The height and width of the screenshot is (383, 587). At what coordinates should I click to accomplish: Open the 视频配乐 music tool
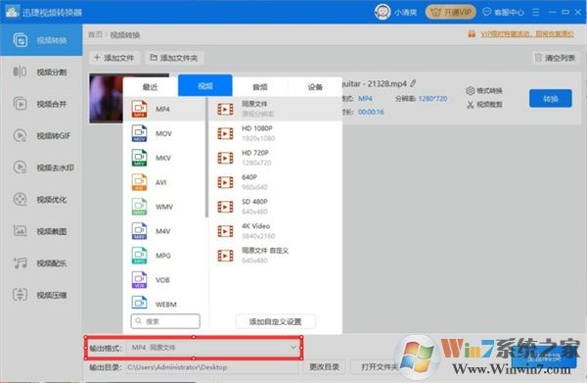click(x=41, y=263)
